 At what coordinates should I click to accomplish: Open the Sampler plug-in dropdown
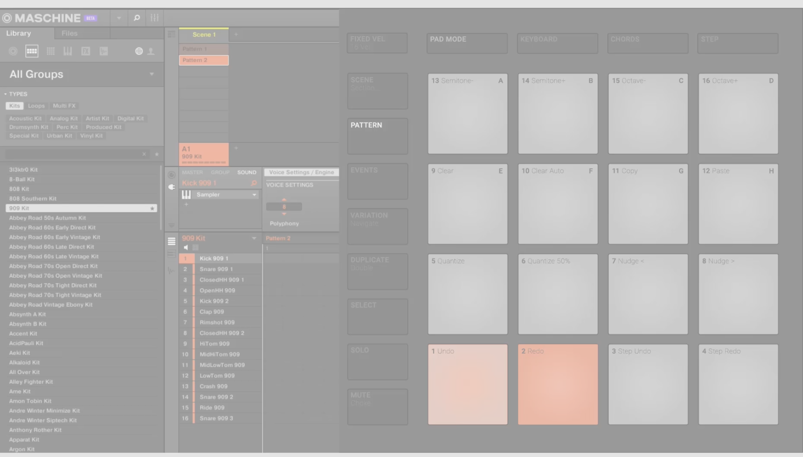pos(254,195)
